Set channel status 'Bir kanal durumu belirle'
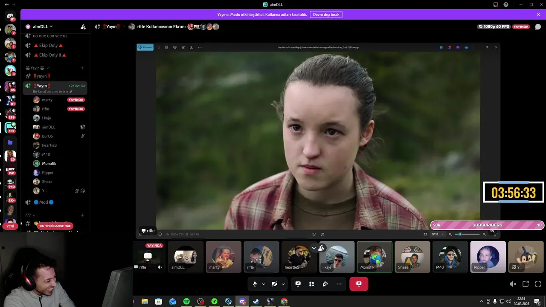Viewport: 546px width, 307px height. [52, 92]
